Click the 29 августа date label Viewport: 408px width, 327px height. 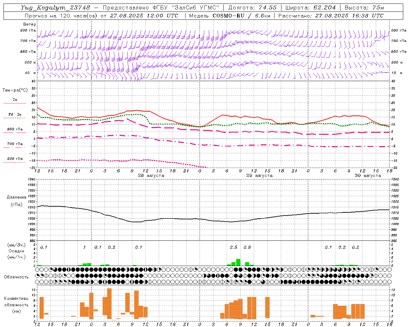(x=259, y=176)
